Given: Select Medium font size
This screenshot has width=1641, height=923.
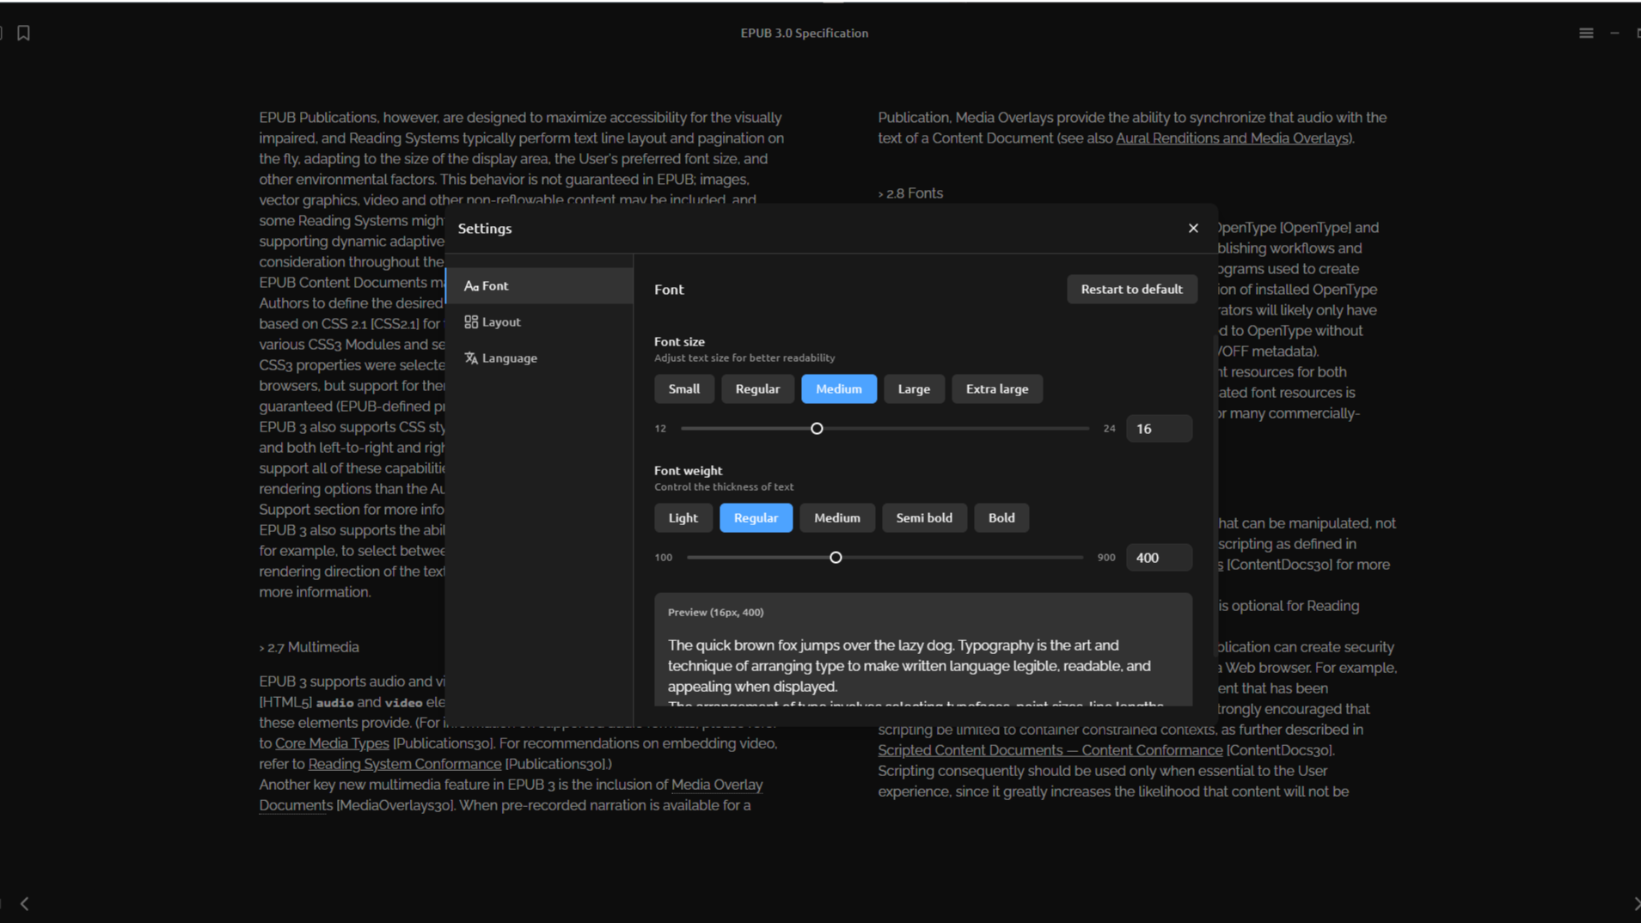Looking at the screenshot, I should (x=838, y=388).
